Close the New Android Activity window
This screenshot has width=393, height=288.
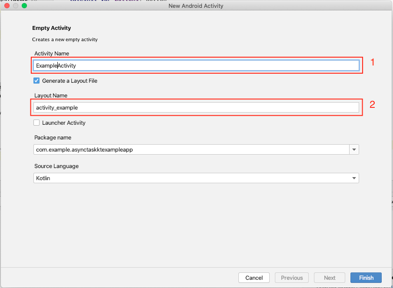7,6
